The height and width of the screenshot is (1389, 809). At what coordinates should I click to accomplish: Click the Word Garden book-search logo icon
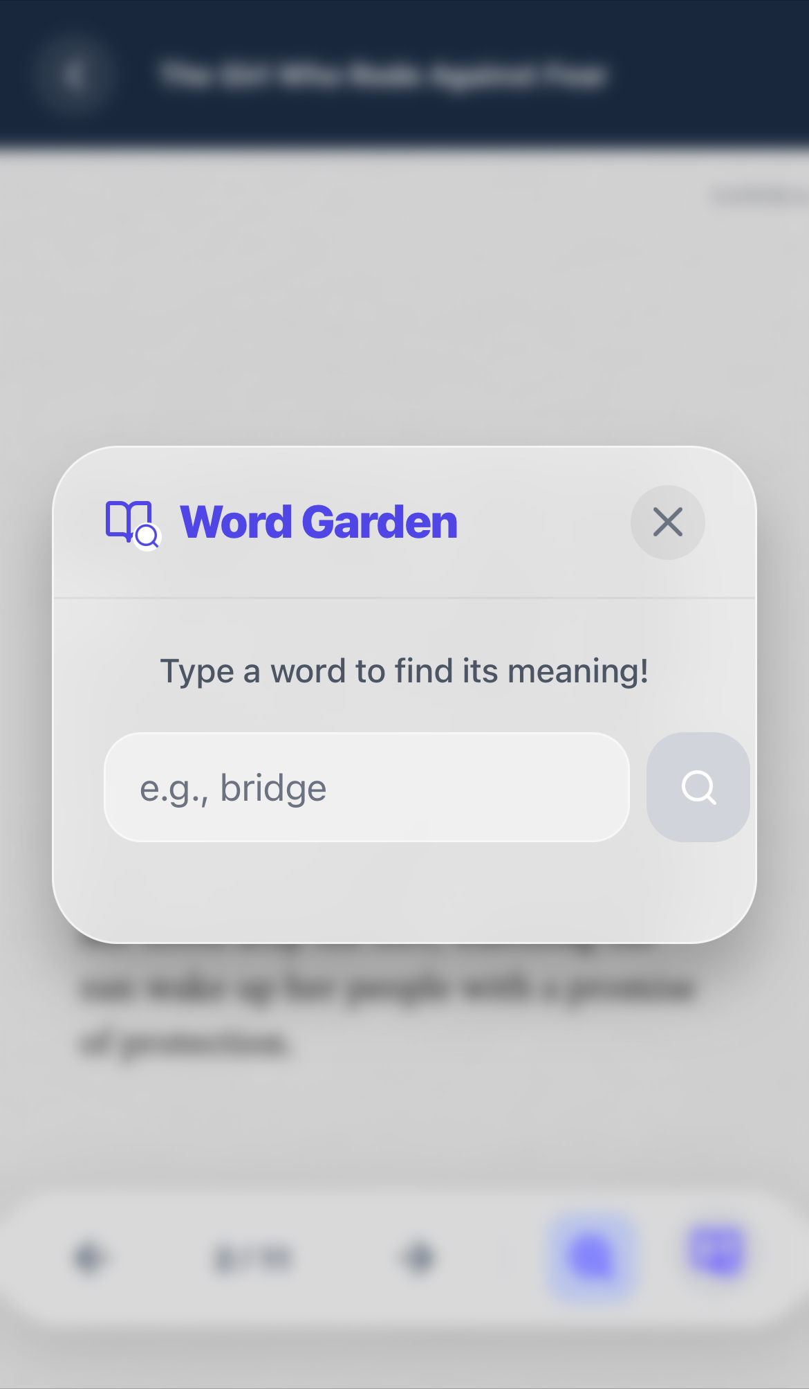click(131, 523)
